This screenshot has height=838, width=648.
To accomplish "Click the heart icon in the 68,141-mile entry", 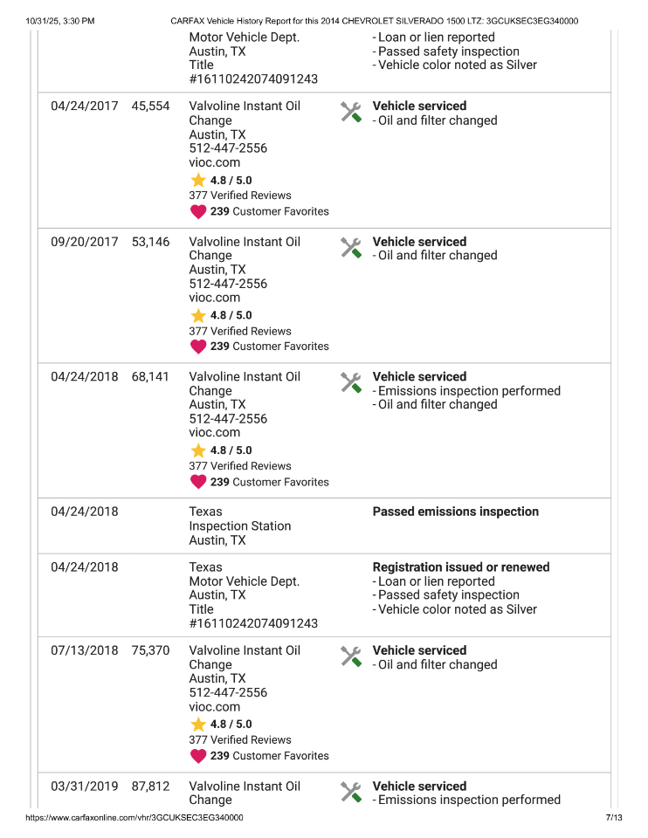I will [198, 482].
